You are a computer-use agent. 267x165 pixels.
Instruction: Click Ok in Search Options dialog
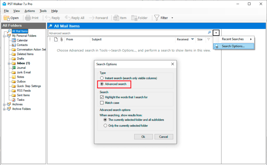click(143, 137)
